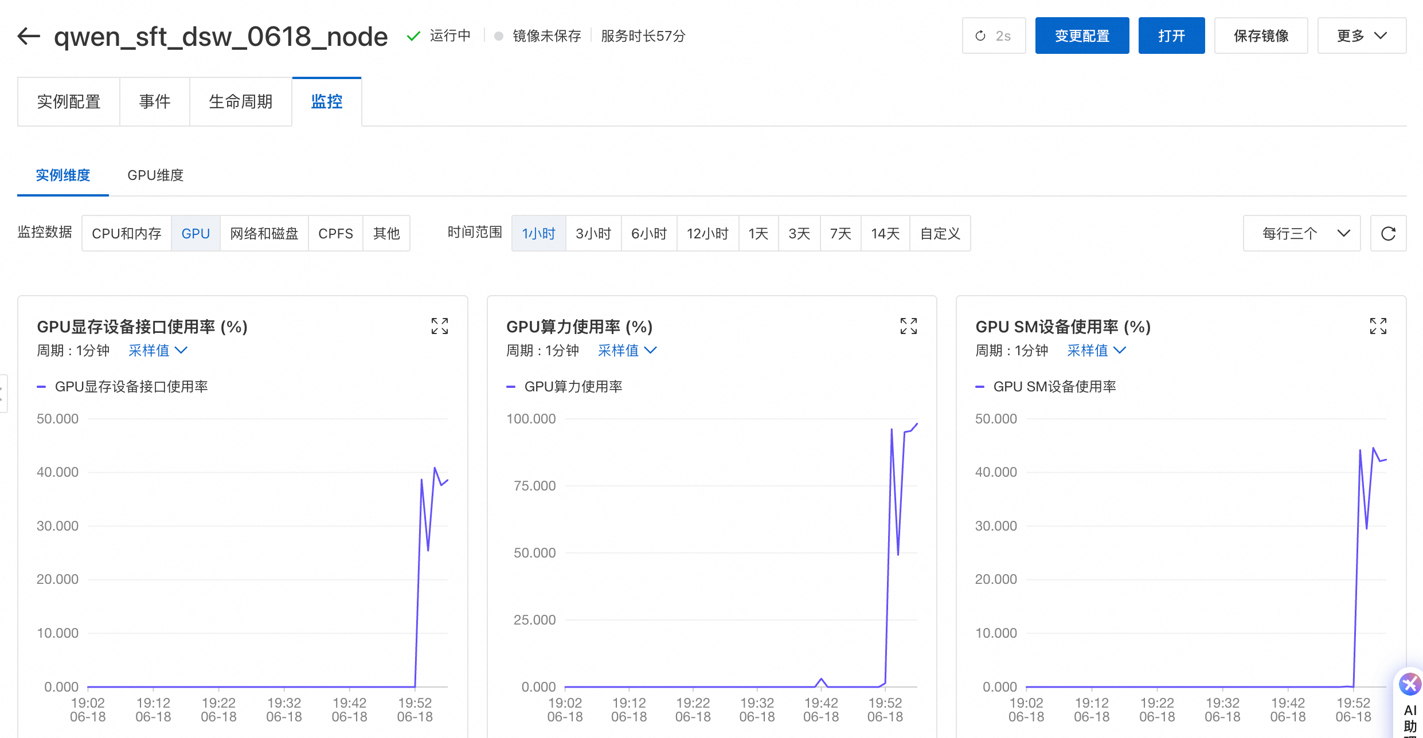The height and width of the screenshot is (738, 1423).
Task: Switch to the GPU维度 tab
Action: [155, 175]
